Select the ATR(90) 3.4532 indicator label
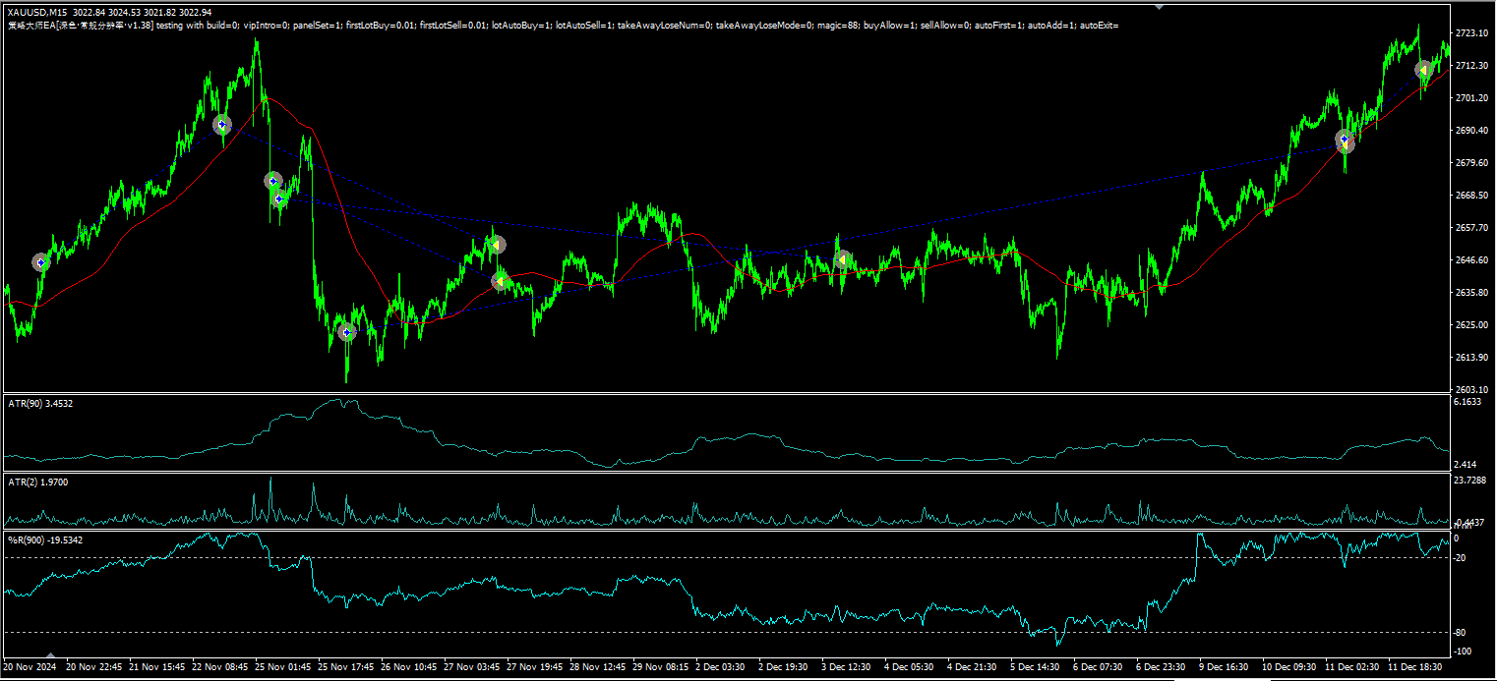The height and width of the screenshot is (681, 1497). tap(40, 403)
